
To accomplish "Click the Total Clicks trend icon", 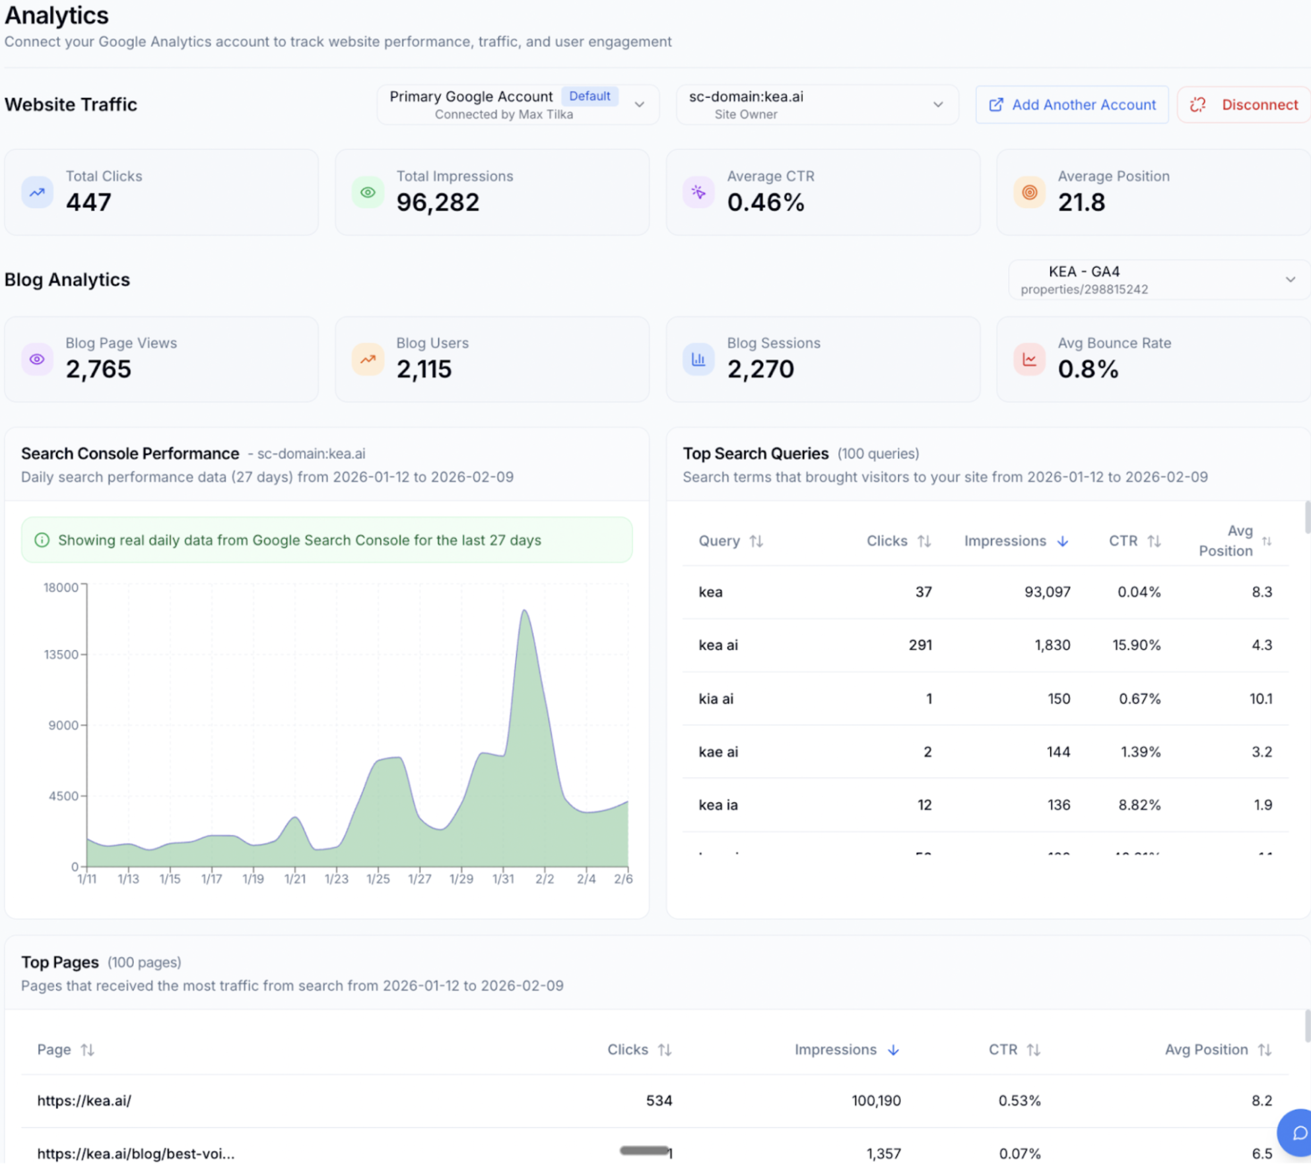I will pos(37,192).
